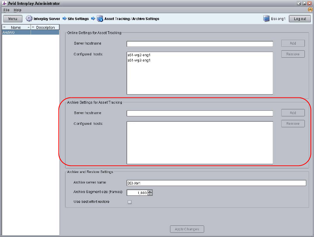Click the Interplay Server gear icon
This screenshot has height=237, width=314.
pos(29,18)
